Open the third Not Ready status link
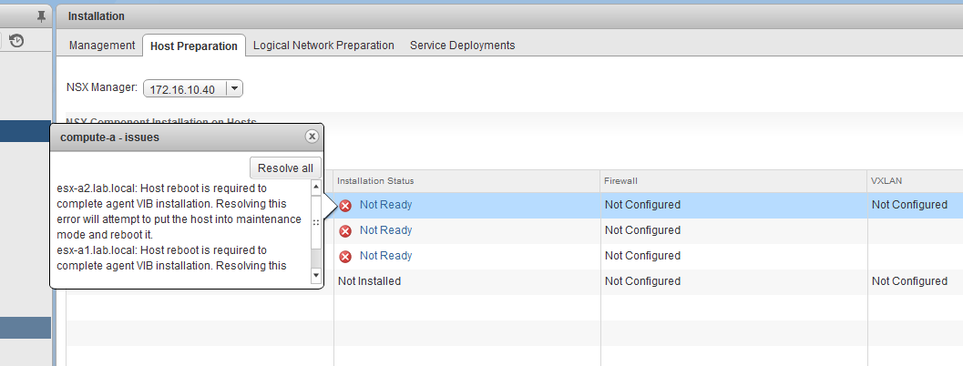Image resolution: width=963 pixels, height=366 pixels. pyautogui.click(x=385, y=256)
